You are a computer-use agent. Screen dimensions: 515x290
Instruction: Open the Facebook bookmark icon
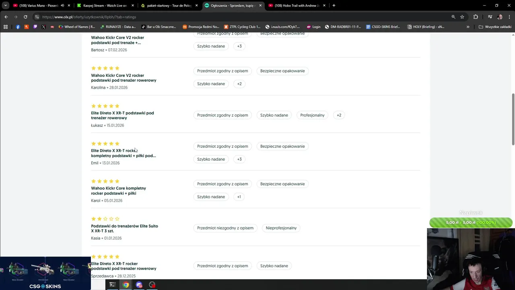pyautogui.click(x=18, y=27)
